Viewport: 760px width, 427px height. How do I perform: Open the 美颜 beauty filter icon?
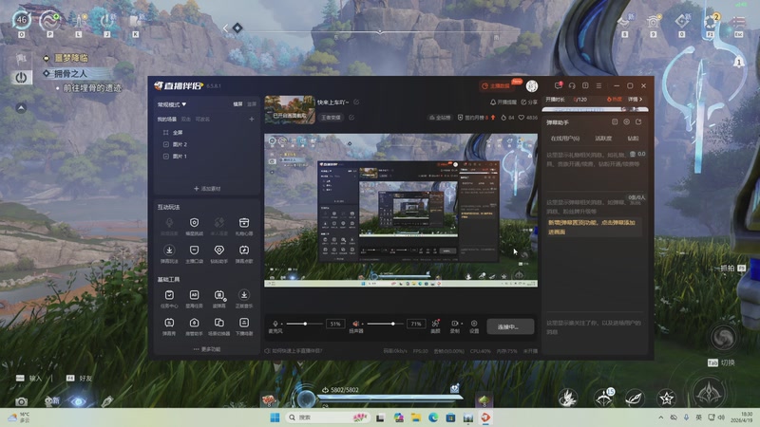[435, 326]
